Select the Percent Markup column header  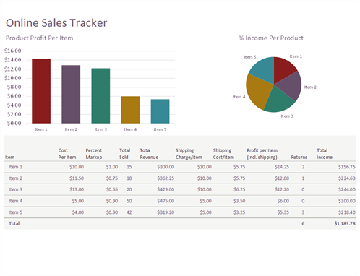[94, 154]
